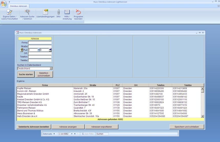Click the Telefon column header
The image size is (220, 142).
click(x=161, y=85)
